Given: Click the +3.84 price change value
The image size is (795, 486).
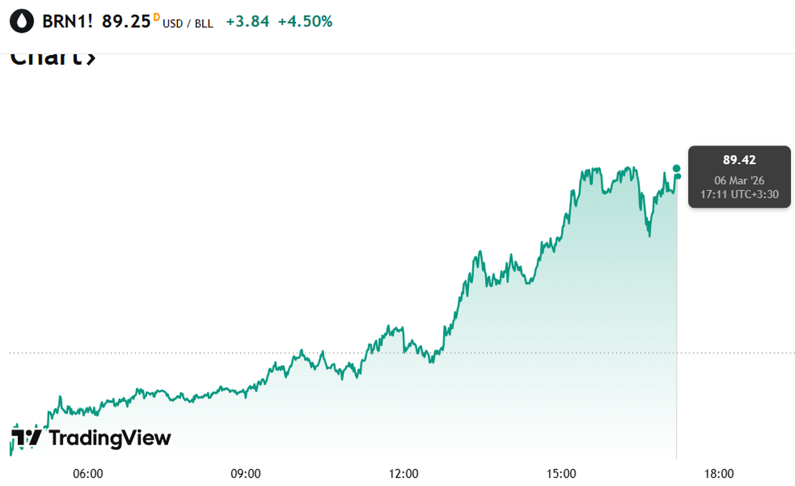Looking at the screenshot, I should click(x=248, y=22).
